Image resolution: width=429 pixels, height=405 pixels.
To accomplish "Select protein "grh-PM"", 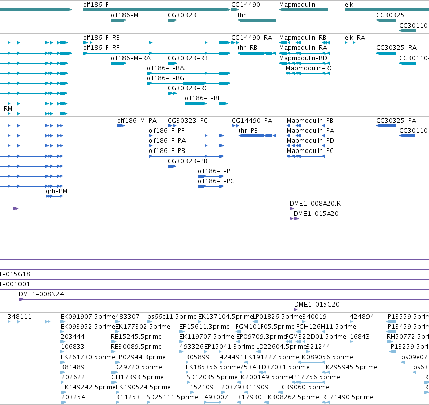I will (56, 191).
